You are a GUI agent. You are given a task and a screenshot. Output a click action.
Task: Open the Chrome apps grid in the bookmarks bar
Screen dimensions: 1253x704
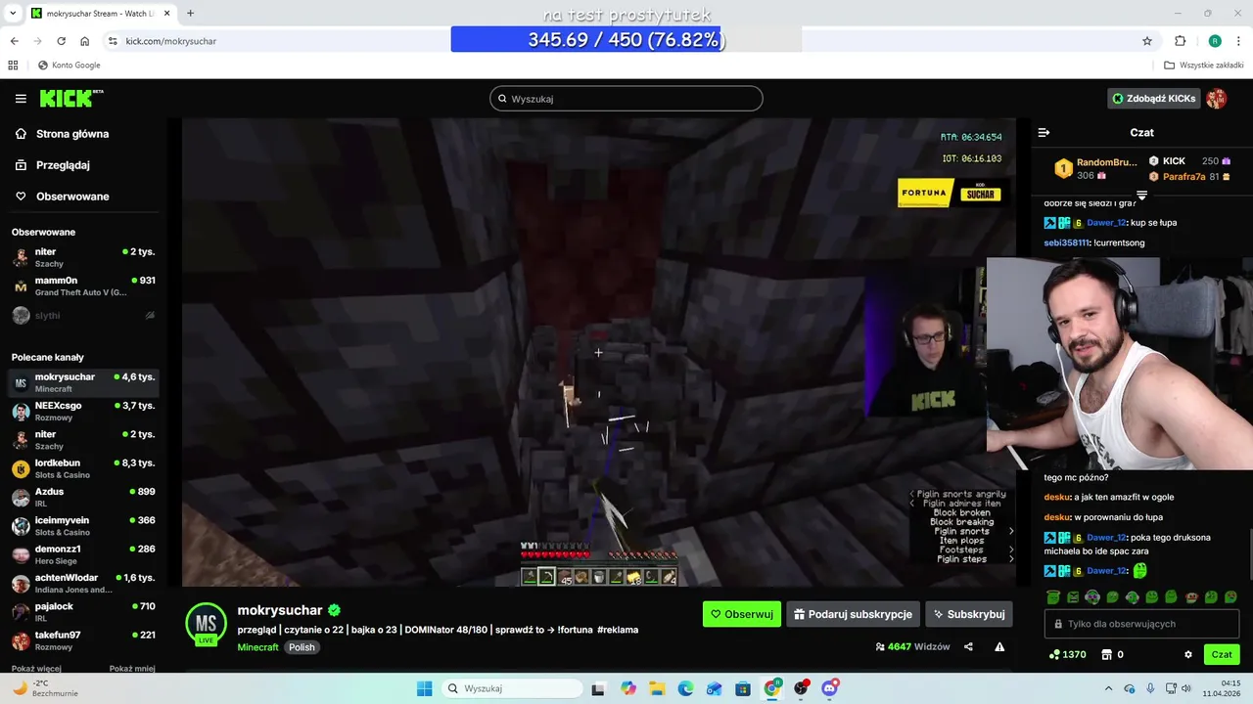coord(13,66)
